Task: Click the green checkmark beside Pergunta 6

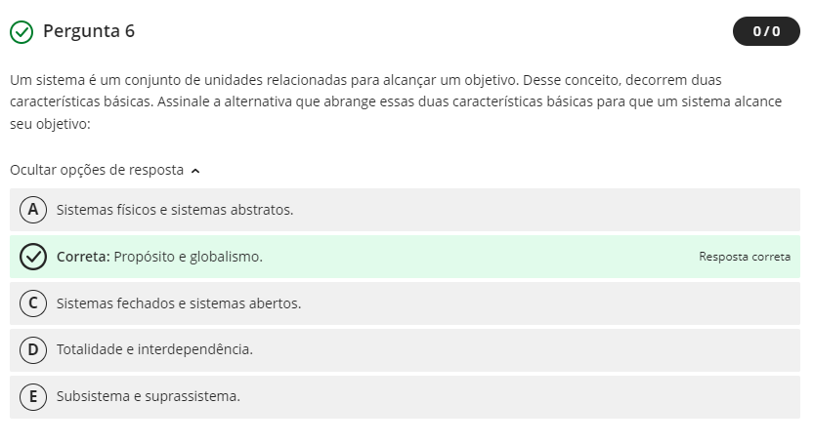Action: 21,32
